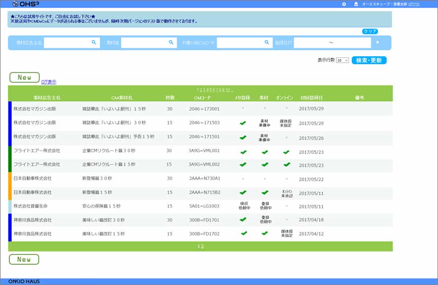
Task: Focus the 素材広告主名 search input field
Action: click(x=72, y=42)
